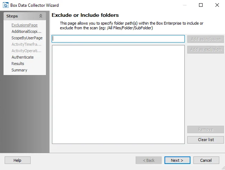Go to the AdditionalScopi... step
Screen dimensions: 225x170
pyautogui.click(x=26, y=31)
